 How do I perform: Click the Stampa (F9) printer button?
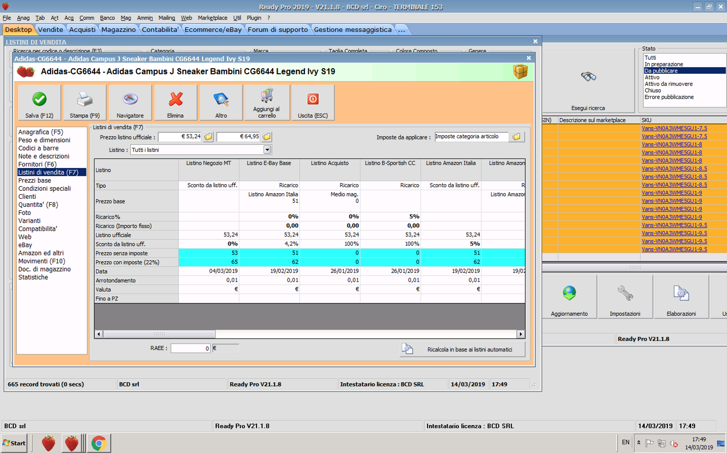coord(85,102)
